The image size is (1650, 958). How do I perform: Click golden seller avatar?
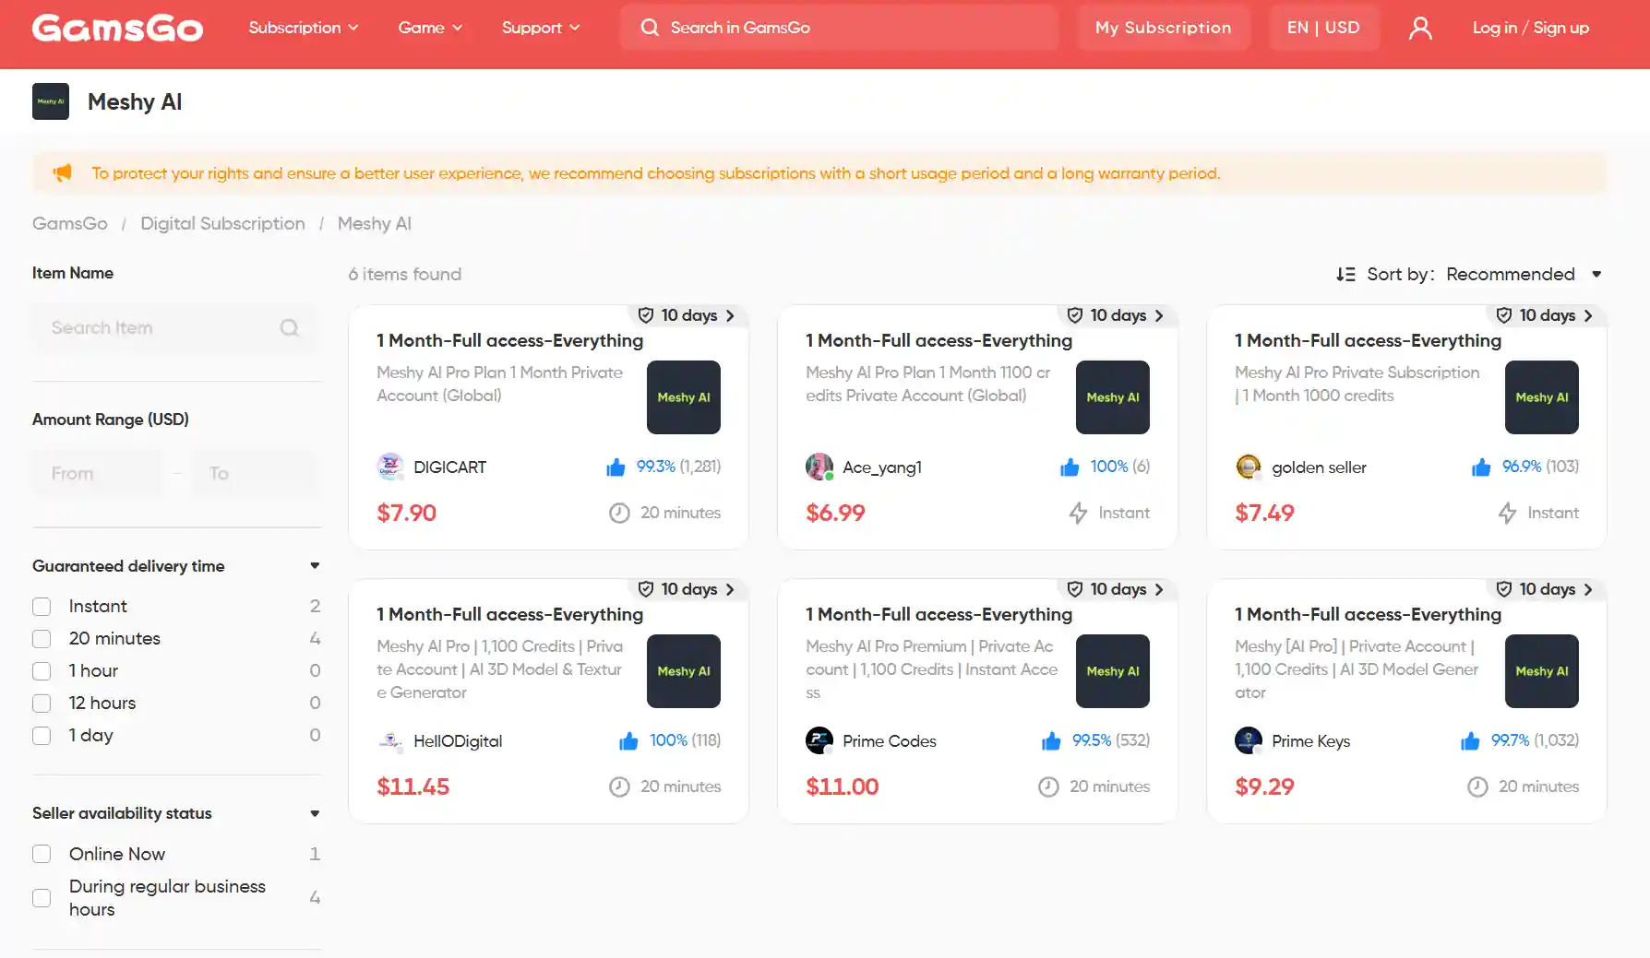(1249, 467)
